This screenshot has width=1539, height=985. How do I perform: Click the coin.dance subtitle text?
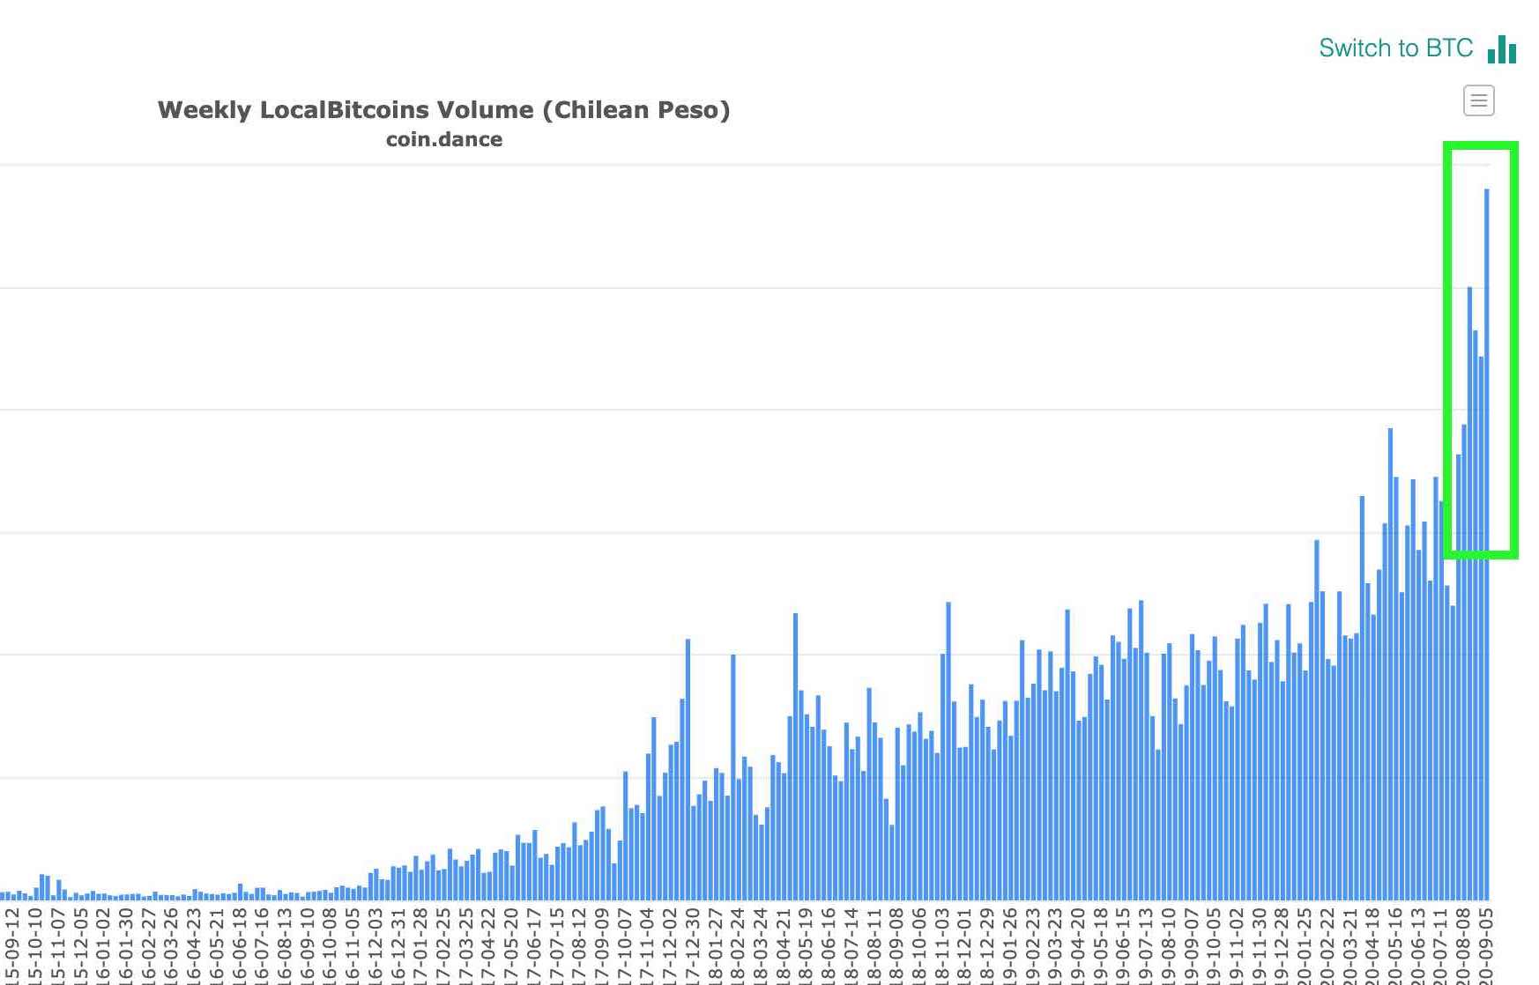pyautogui.click(x=444, y=139)
